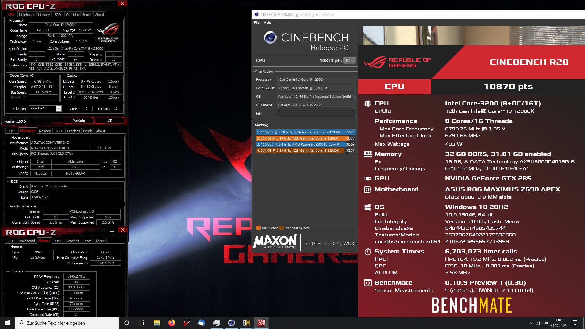The height and width of the screenshot is (329, 585).
Task: Open Bench tab in bottom CPU-Z window
Action: pyautogui.click(x=87, y=241)
